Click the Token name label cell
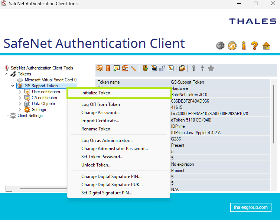This screenshot has height=220, width=280. pyautogui.click(x=132, y=82)
